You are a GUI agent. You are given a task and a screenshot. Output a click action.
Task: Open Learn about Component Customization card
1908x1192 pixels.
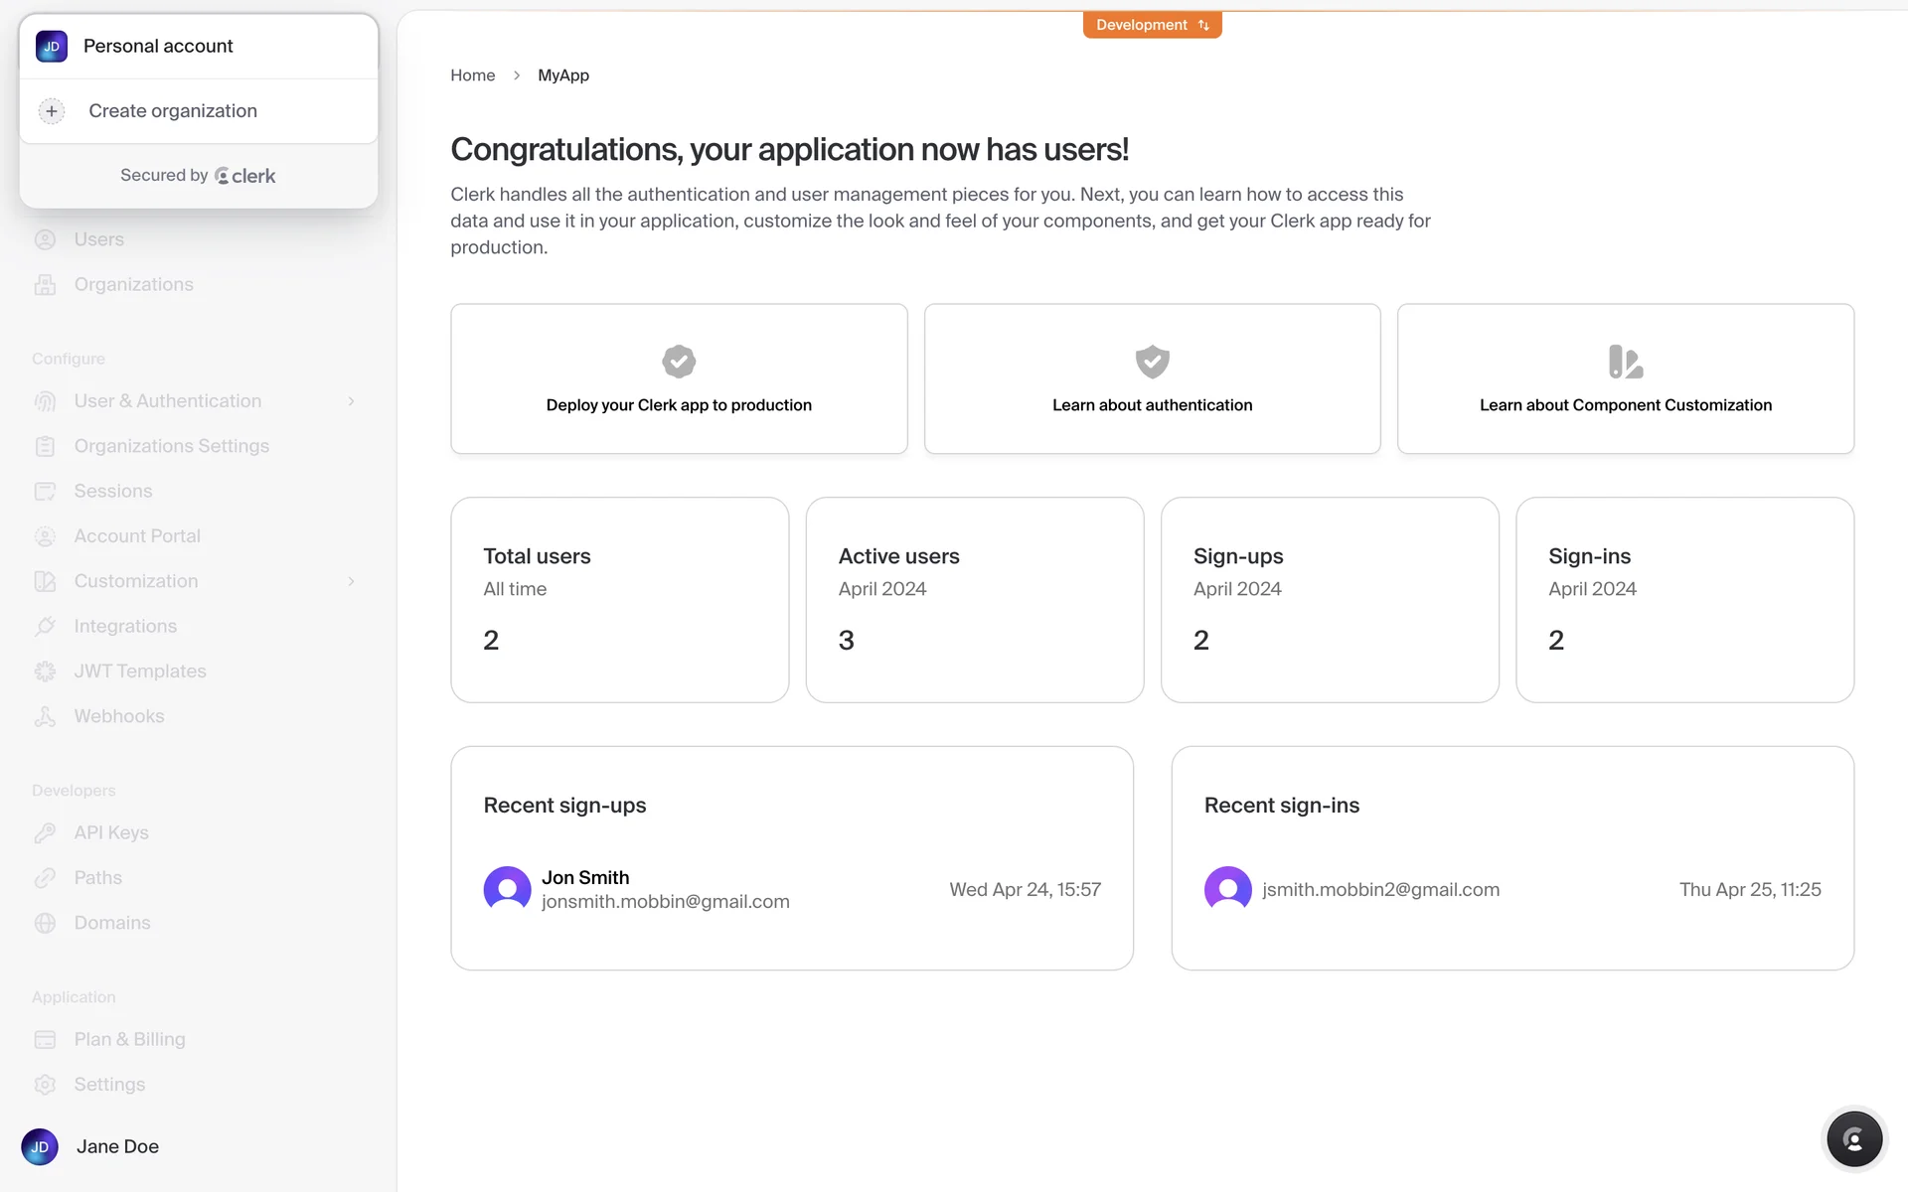(1625, 379)
